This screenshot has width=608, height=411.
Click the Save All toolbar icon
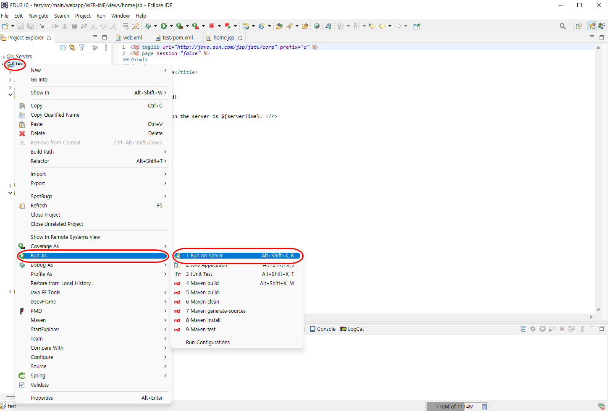tap(31, 26)
